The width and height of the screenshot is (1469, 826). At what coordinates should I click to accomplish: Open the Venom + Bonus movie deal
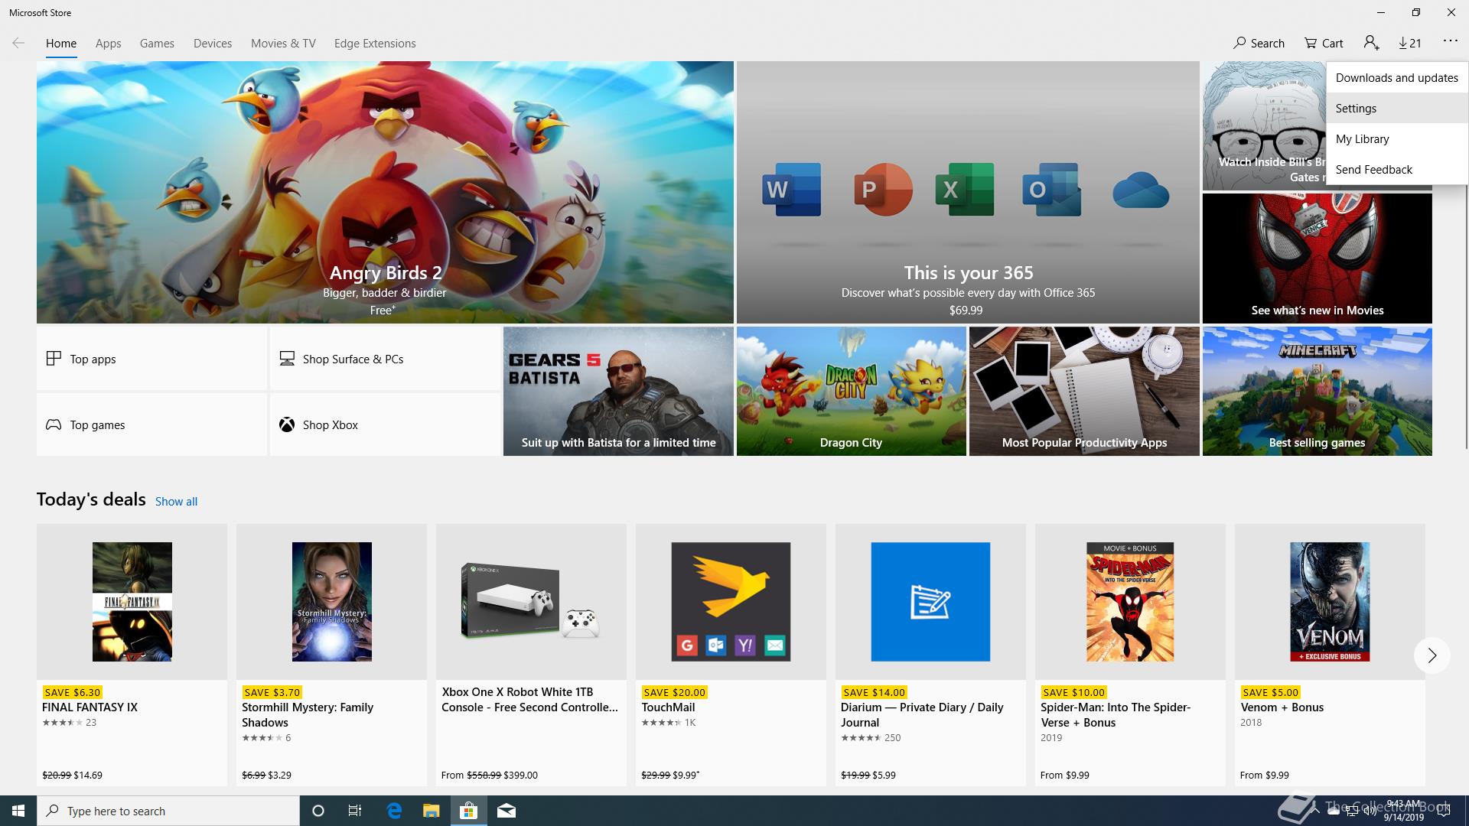[x=1330, y=655]
